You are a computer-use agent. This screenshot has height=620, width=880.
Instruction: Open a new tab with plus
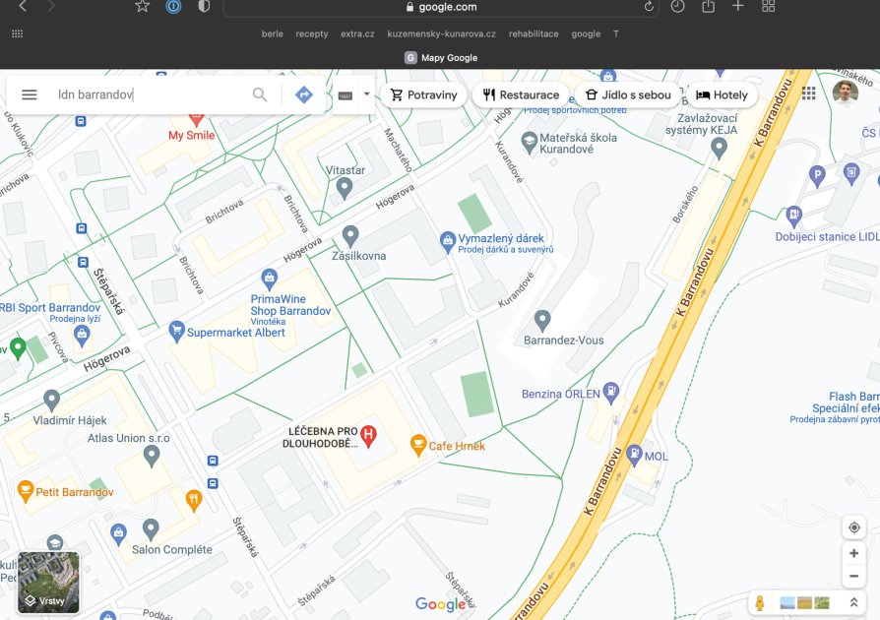pyautogui.click(x=738, y=6)
